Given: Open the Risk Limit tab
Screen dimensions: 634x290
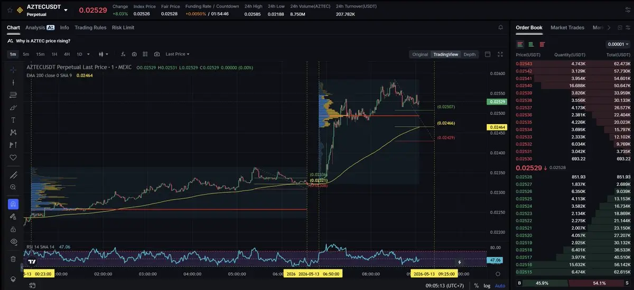Looking at the screenshot, I should click(123, 27).
